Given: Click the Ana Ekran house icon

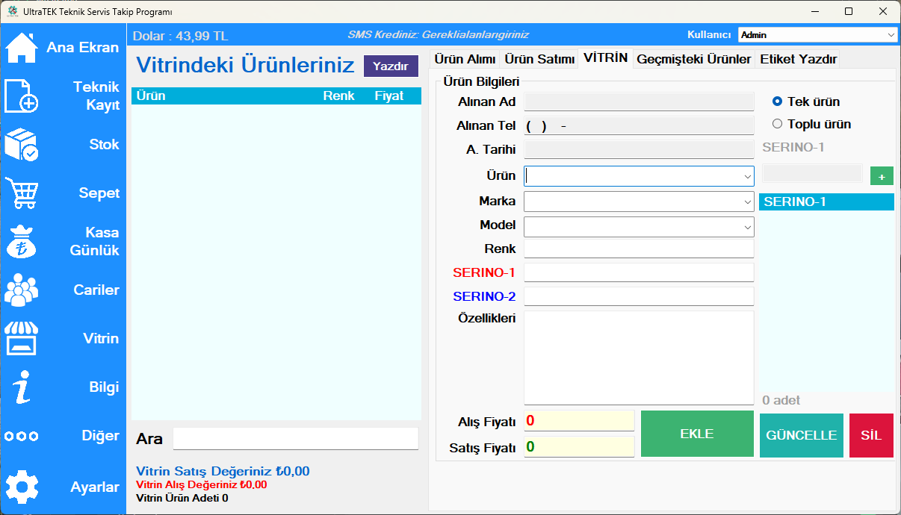Looking at the screenshot, I should point(22,48).
